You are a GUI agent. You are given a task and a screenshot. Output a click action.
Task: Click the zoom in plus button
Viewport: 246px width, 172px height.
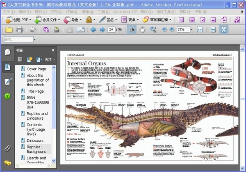pos(172,29)
